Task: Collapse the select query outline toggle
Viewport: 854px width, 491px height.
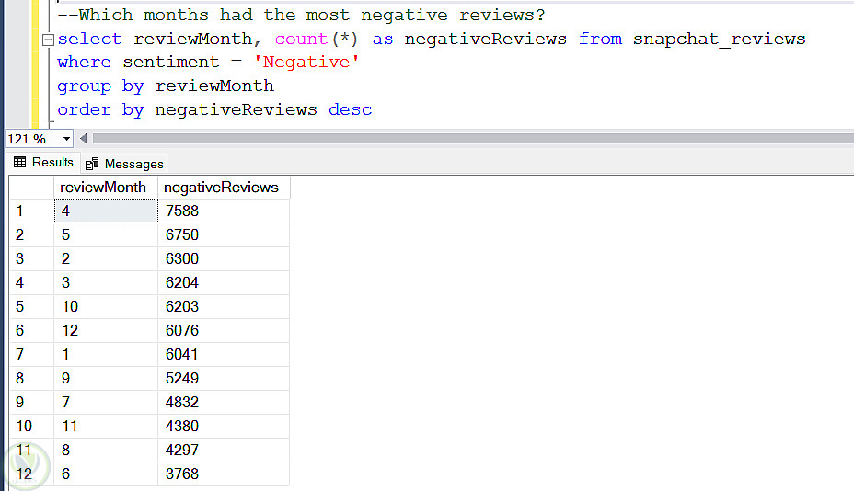Action: click(x=48, y=40)
